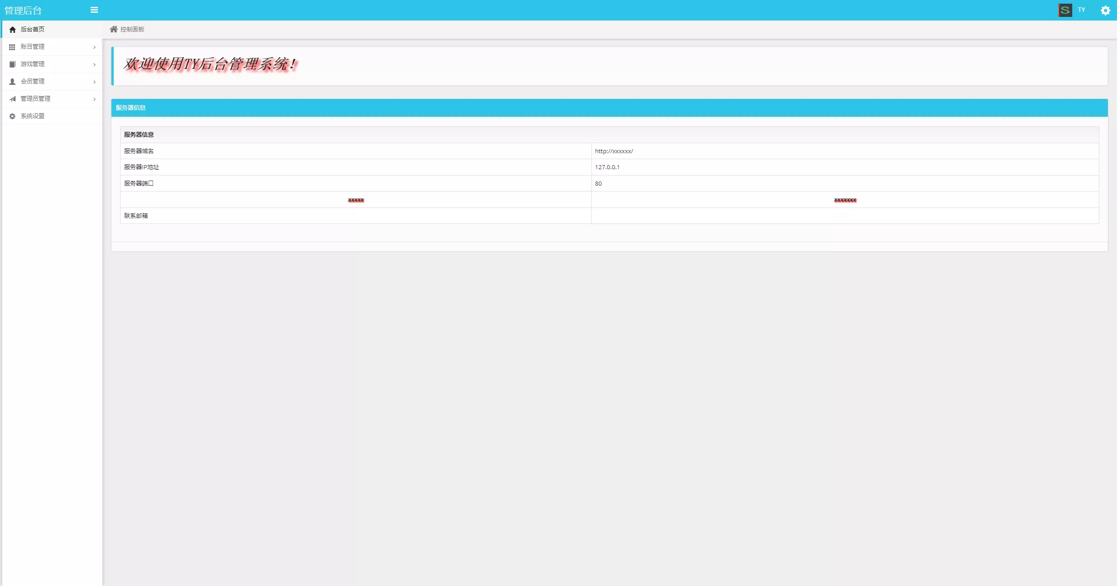1117x586 pixels.
Task: Click the person icon for 会员管理
Action: click(x=12, y=82)
